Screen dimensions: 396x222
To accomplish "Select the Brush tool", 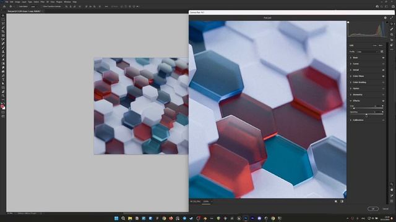I will point(3,47).
